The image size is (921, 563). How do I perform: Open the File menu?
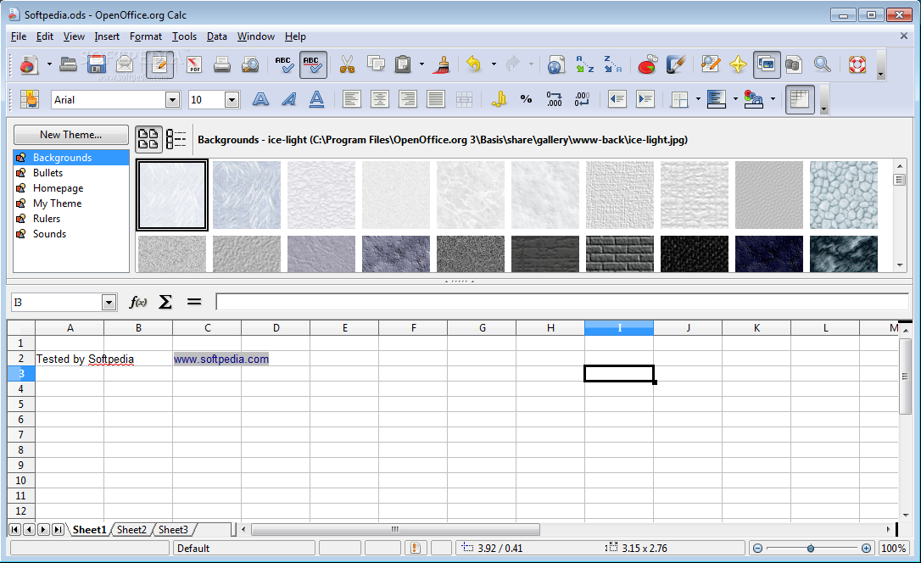18,36
